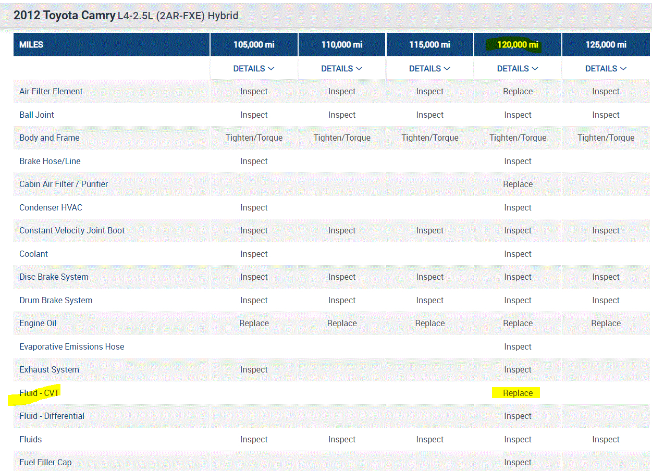This screenshot has width=652, height=471.
Task: Expand DETAILS under 125,000 mi
Action: click(606, 68)
